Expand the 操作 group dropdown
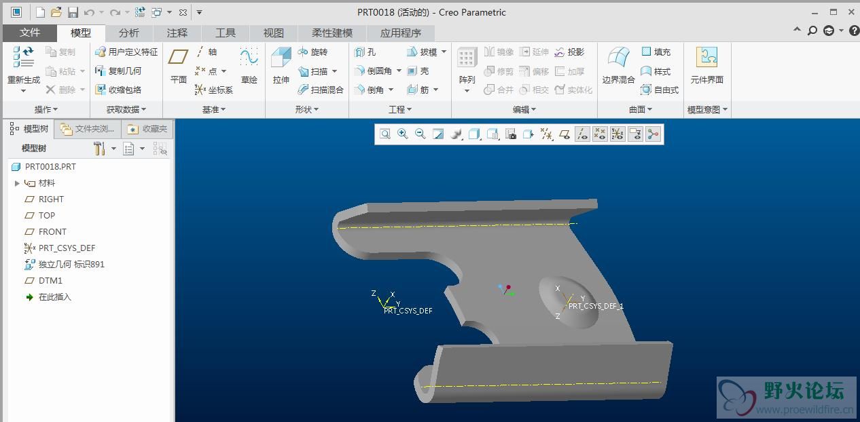This screenshot has width=860, height=422. click(x=46, y=109)
